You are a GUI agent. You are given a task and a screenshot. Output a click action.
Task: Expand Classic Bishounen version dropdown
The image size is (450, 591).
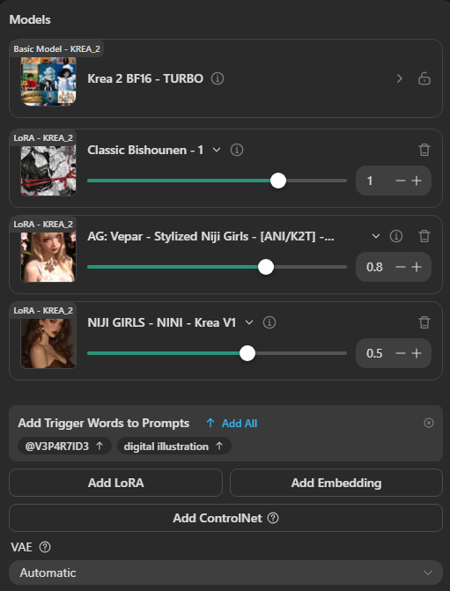pos(217,150)
